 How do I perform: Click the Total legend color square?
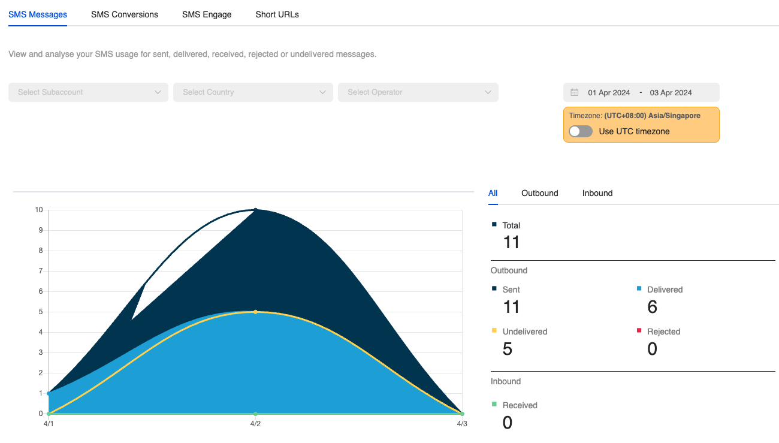coord(494,224)
